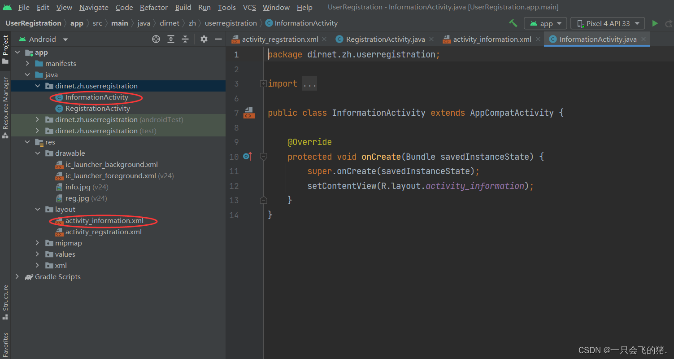Viewport: 674px width, 359px height.
Task: Open Structure tool window sidebar tab
Action: 5,302
